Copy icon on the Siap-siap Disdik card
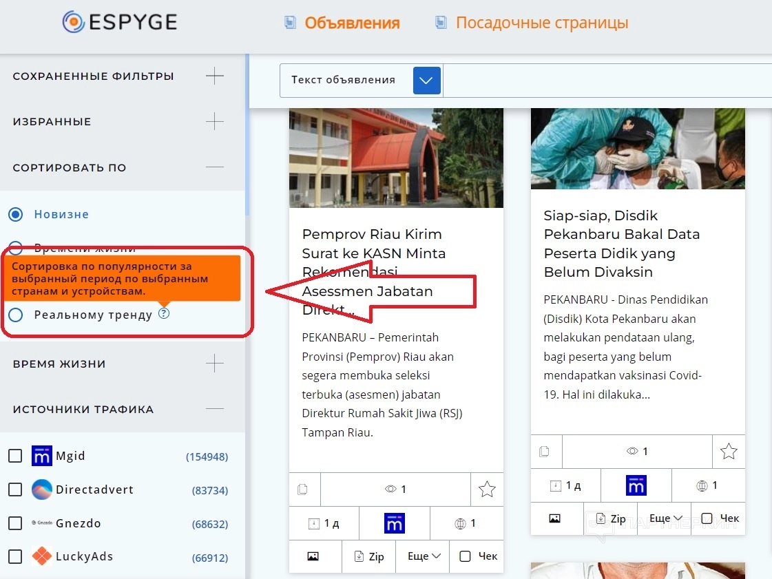The width and height of the screenshot is (772, 579). click(544, 452)
